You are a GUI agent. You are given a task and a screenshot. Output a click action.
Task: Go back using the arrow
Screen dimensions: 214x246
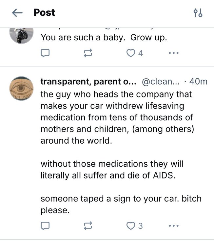[17, 13]
